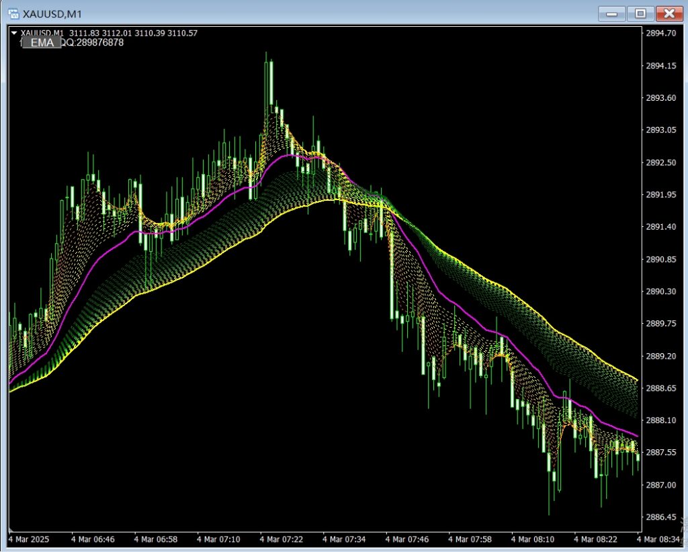
Task: Click the EMA indicator button
Action: click(42, 42)
